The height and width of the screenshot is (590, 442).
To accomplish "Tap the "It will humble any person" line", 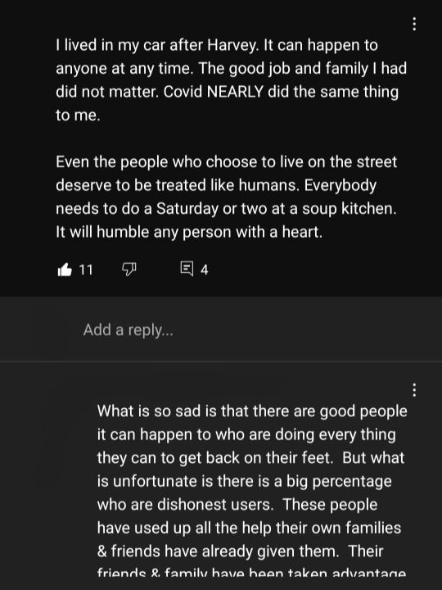I will [189, 232].
